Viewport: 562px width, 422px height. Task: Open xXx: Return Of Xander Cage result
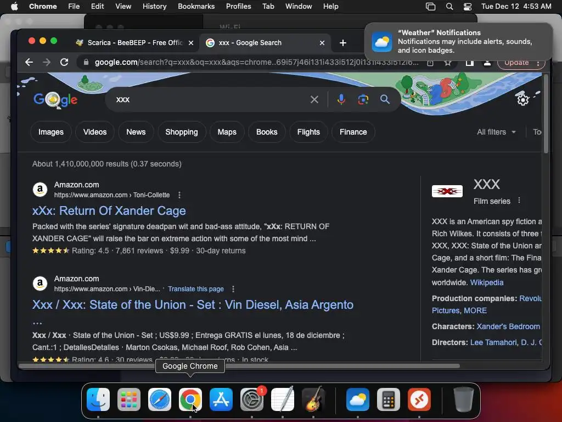point(109,210)
